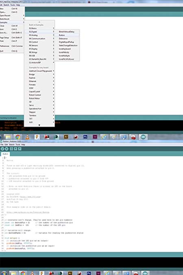Choose tonePitchFollower example

click(67, 59)
